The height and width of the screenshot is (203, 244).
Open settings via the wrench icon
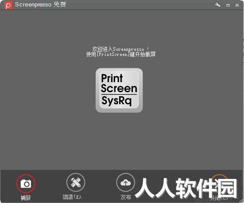pos(218,5)
